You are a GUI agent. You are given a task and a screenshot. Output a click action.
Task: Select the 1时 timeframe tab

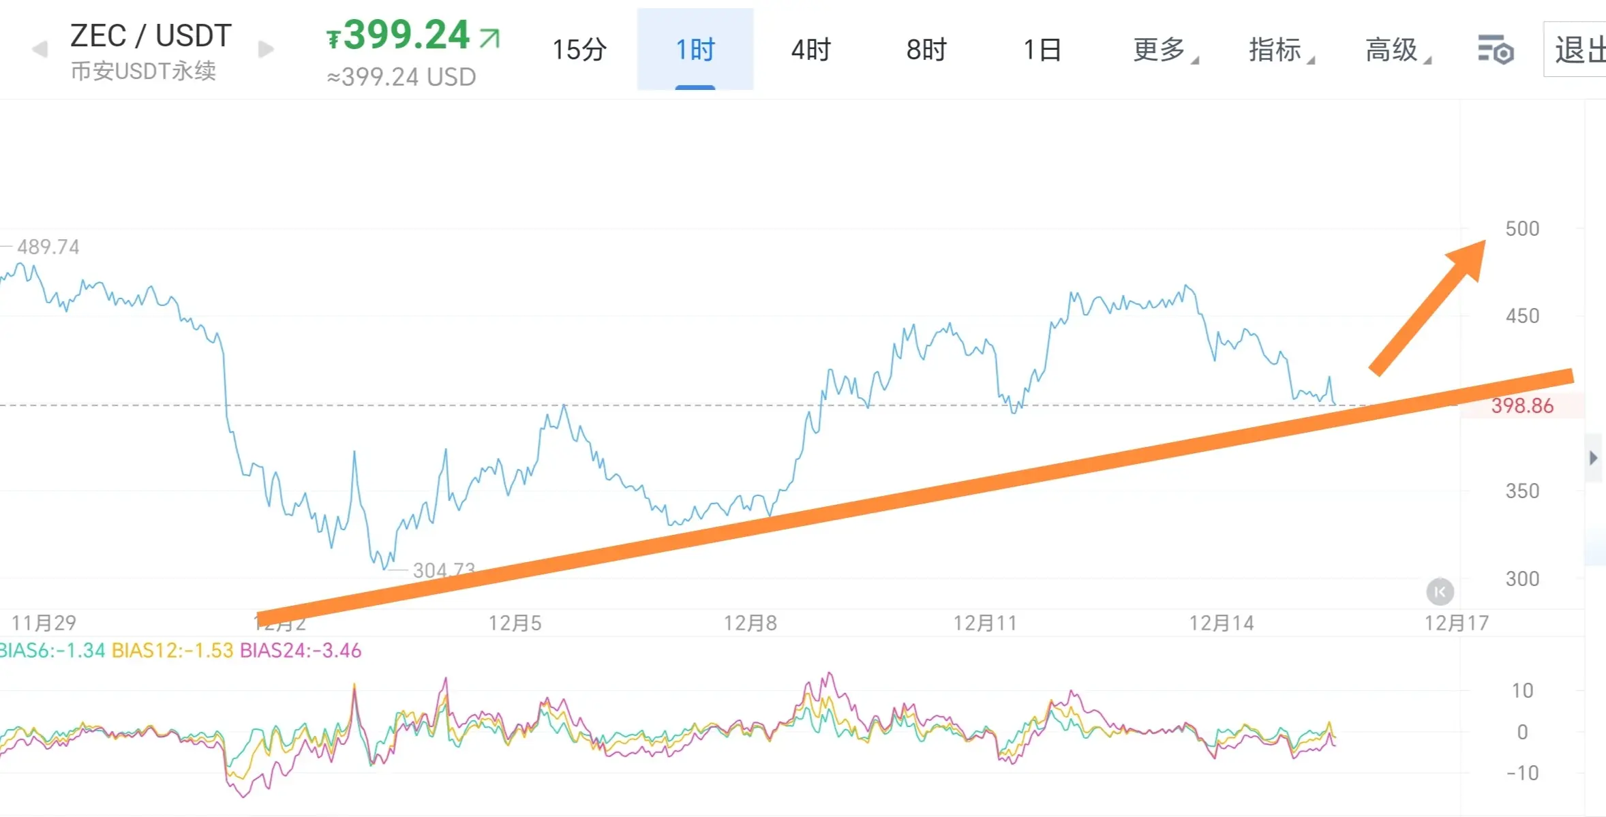pos(695,50)
